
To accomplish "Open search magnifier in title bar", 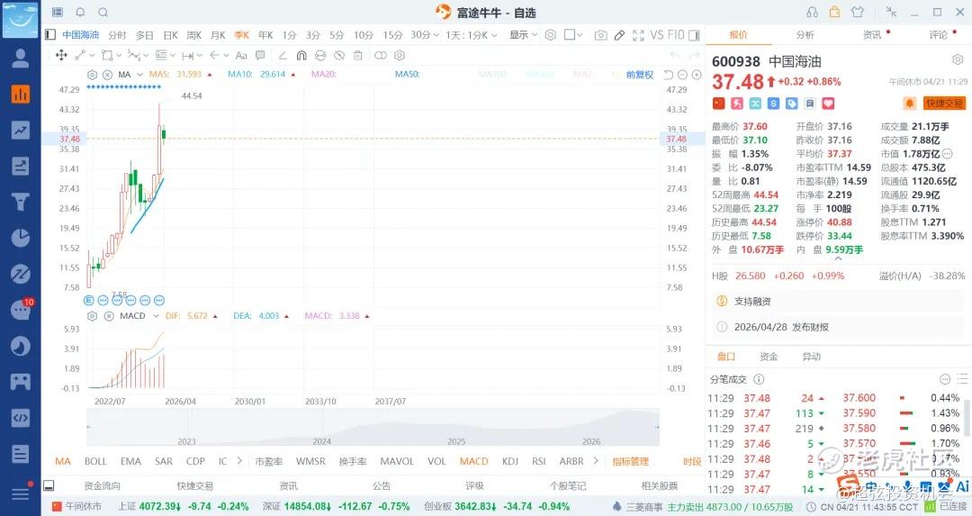I will tap(103, 13).
